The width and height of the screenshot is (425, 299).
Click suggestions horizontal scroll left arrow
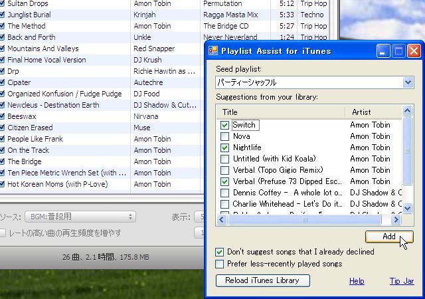[222, 219]
